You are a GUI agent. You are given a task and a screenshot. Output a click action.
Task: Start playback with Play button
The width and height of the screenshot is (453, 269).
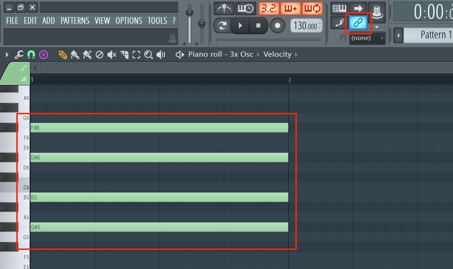point(240,25)
